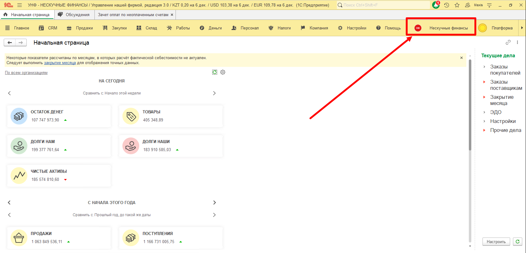Screen dimensions: 526x253
Task: Open the ДОЛГИ НАМ hand icon
Action: coord(19,146)
